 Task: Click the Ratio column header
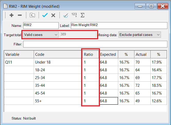tap(91, 54)
